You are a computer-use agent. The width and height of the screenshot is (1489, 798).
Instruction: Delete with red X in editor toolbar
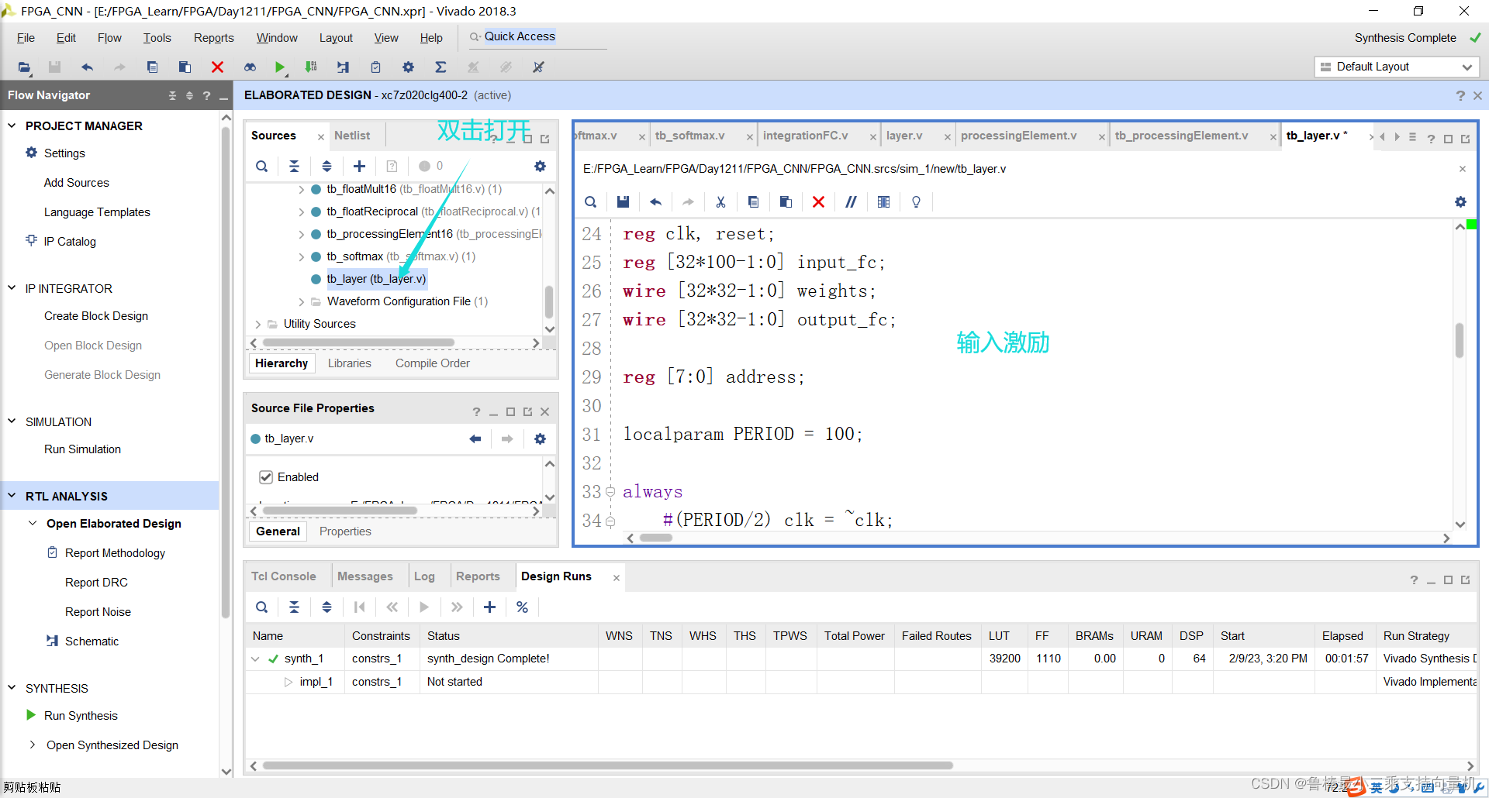(818, 202)
